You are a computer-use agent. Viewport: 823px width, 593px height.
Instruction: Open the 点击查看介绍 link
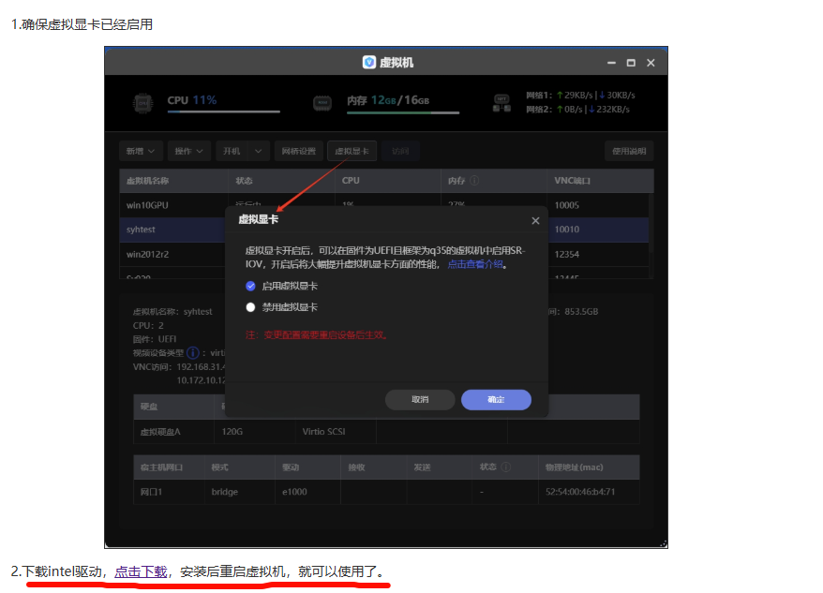pyautogui.click(x=475, y=264)
